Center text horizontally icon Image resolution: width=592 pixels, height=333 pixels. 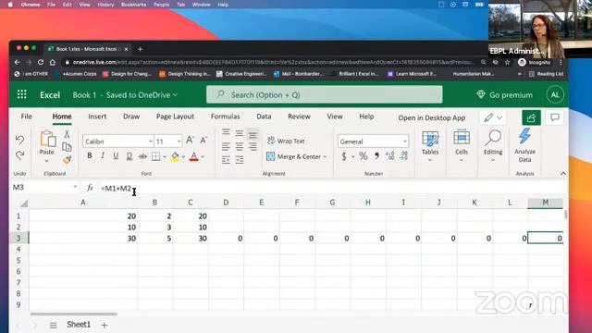pyautogui.click(x=239, y=146)
